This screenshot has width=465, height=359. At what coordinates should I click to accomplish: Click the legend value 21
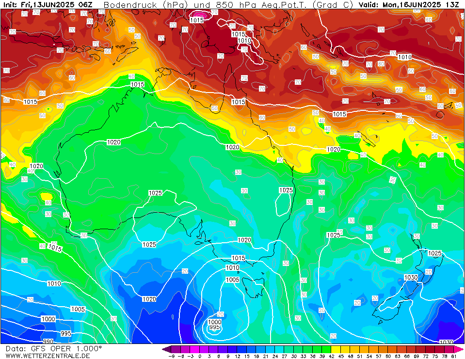[265, 356]
